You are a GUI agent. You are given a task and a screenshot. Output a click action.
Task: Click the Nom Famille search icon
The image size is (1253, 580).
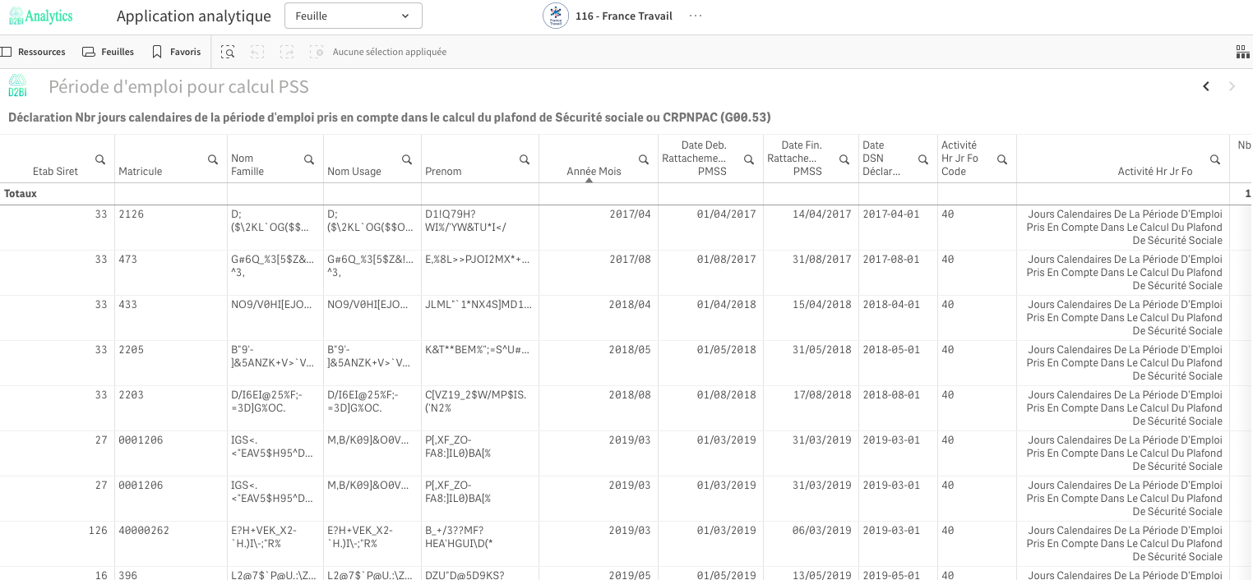tap(309, 159)
